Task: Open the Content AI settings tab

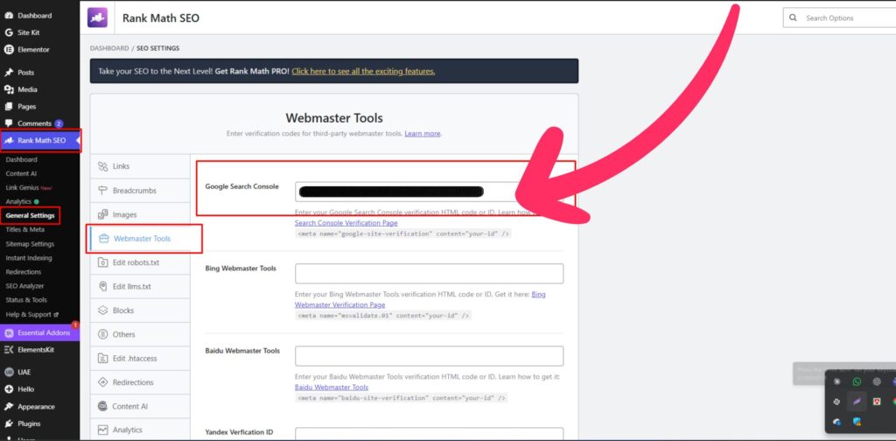Action: (x=140, y=406)
